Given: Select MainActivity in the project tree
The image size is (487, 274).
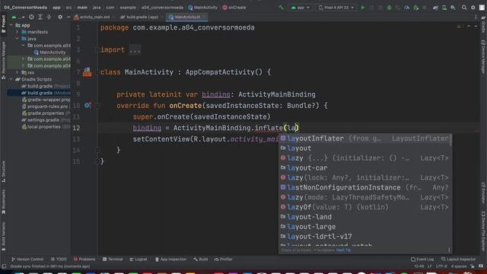Looking at the screenshot, I should tap(49, 53).
